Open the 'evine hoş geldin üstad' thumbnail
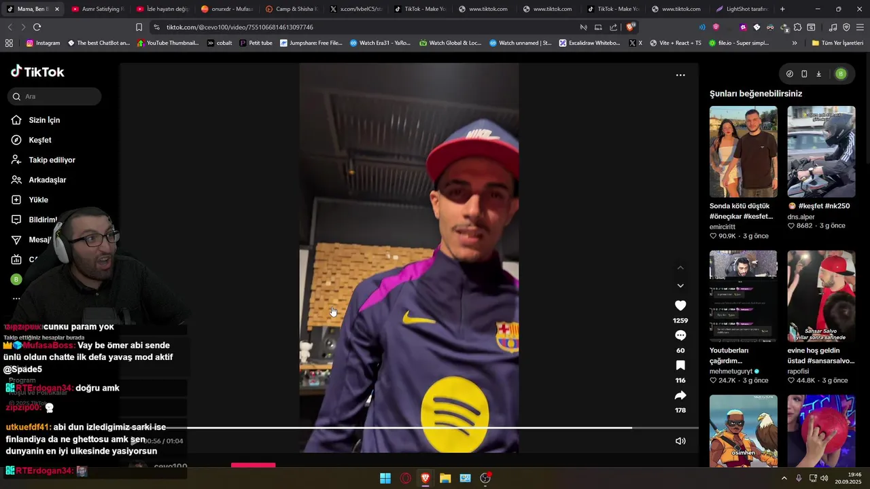The image size is (870, 489). [x=821, y=296]
